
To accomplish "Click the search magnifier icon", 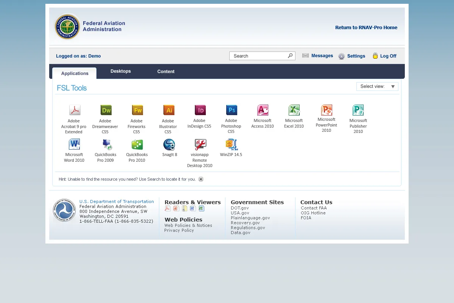I will [290, 56].
